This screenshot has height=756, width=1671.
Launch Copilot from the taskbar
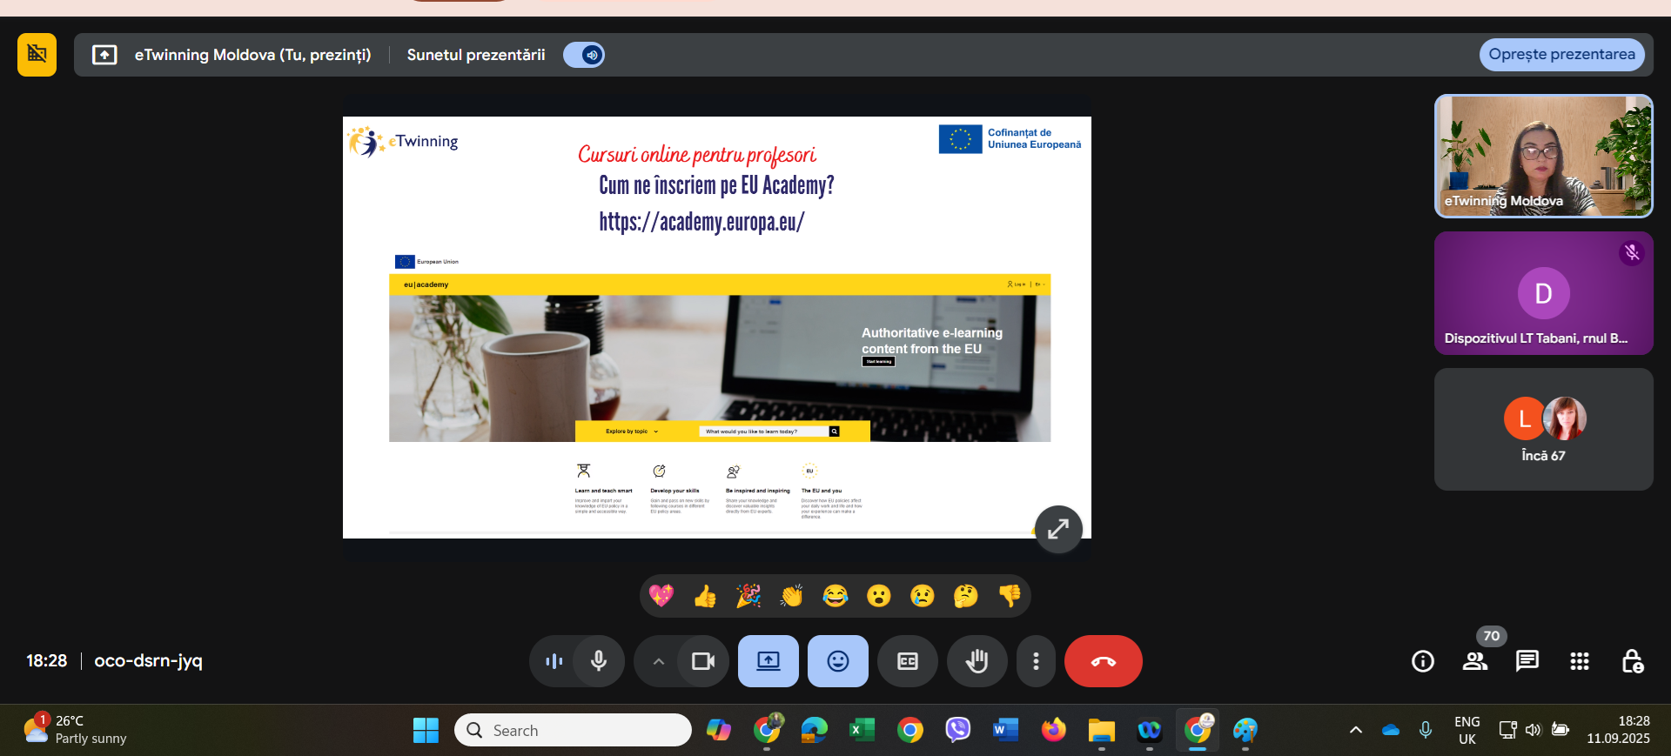tap(718, 730)
